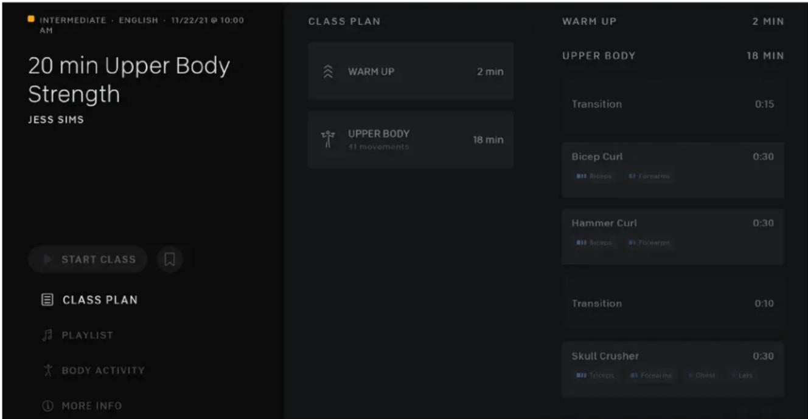The height and width of the screenshot is (419, 808).
Task: Click the Forearms tag under Skull Crusher
Action: tap(652, 375)
